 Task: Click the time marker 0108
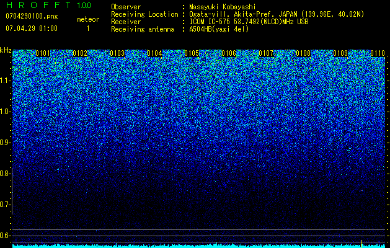(303, 53)
